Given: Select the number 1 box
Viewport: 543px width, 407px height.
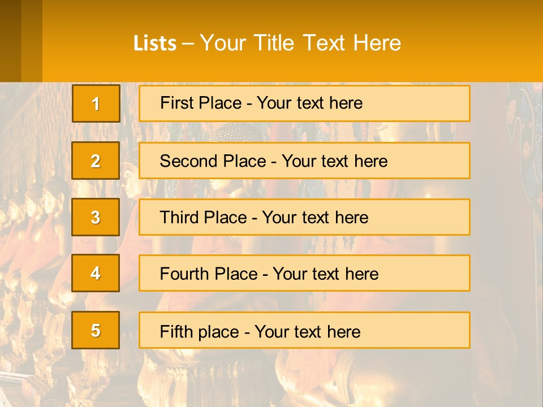Looking at the screenshot, I should point(96,103).
